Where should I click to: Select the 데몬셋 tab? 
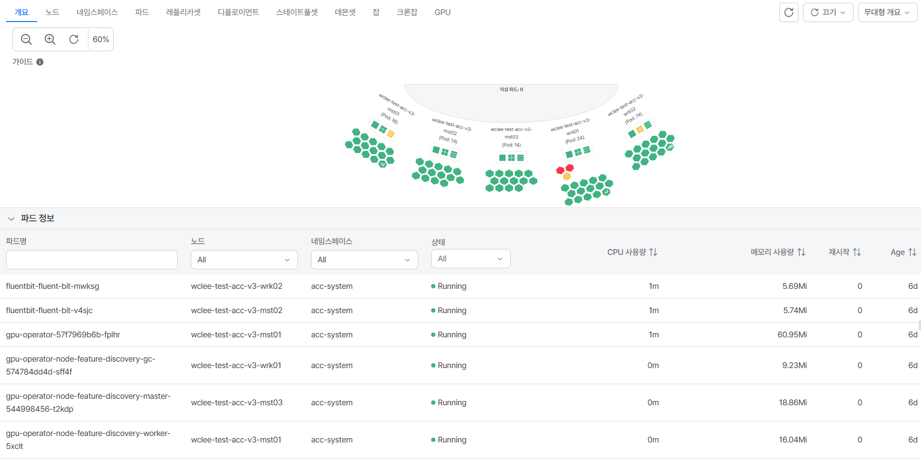(345, 12)
